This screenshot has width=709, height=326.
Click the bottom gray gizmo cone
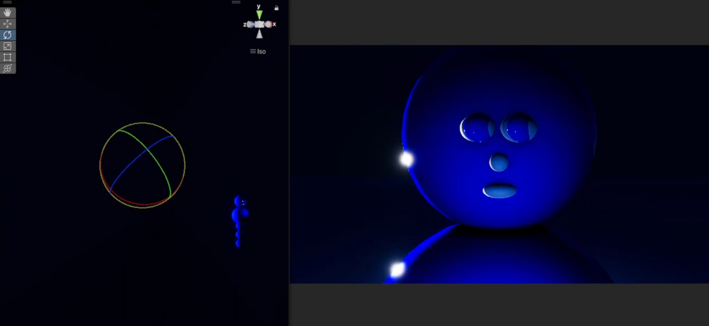click(259, 34)
